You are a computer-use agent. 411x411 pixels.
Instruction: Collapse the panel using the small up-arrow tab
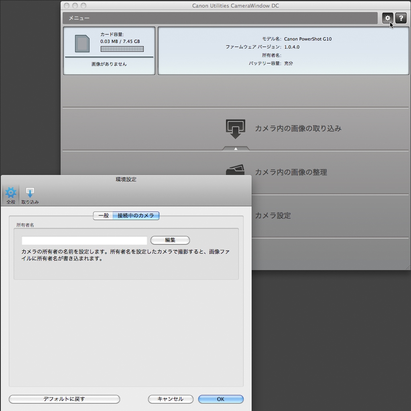[236, 149]
